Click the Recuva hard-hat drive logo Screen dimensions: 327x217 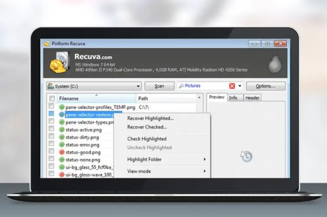click(60, 61)
